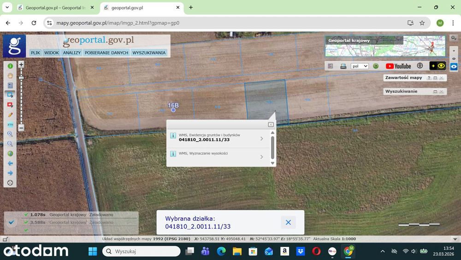Viewport: 461px width, 260px height.
Task: Choose the zoom-out magnifier tool
Action: (10, 144)
